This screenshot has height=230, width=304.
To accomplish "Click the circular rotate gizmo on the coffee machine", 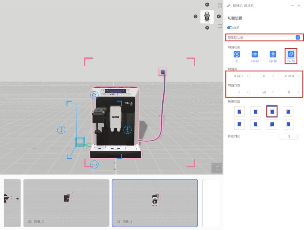I will click(x=94, y=95).
